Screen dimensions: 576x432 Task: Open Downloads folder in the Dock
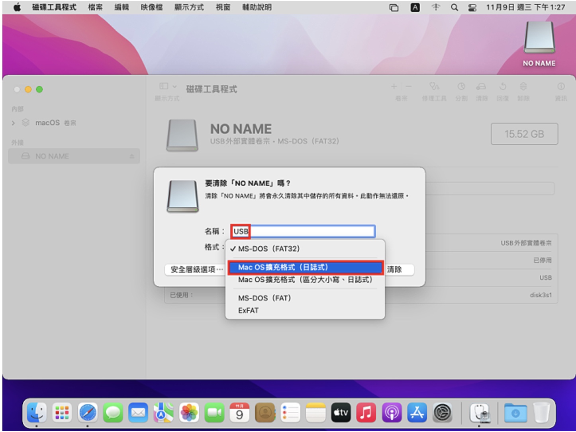click(x=515, y=412)
